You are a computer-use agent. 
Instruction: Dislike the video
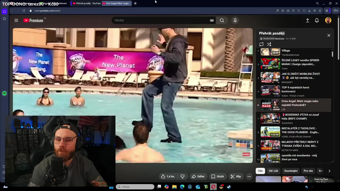pyautogui.click(x=182, y=176)
